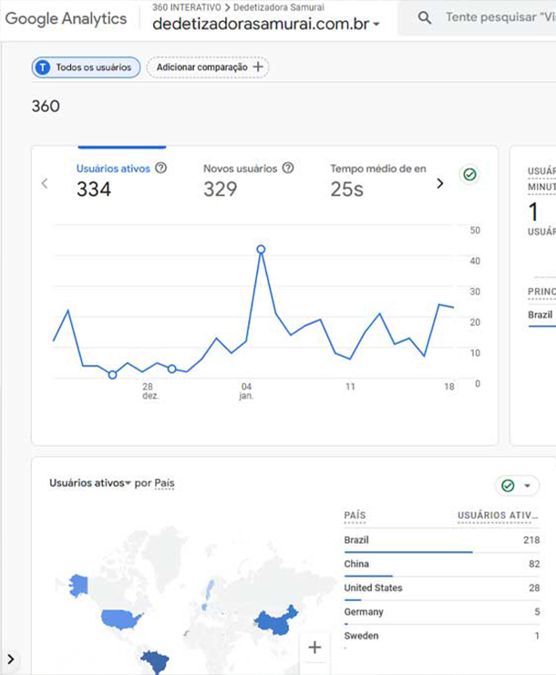Click plus icon in Adicionar comparação
Viewport: 556px width, 675px height.
(x=258, y=67)
